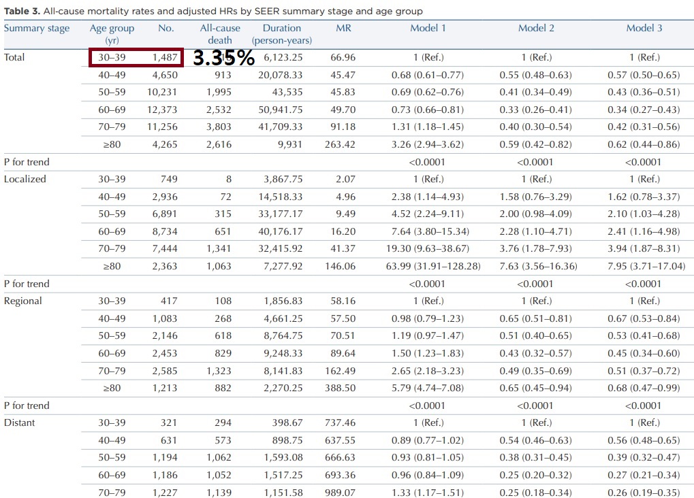The height and width of the screenshot is (498, 694).
Task: Click Model 3 value 0.34 (0.27–0.43)
Action: [x=644, y=110]
